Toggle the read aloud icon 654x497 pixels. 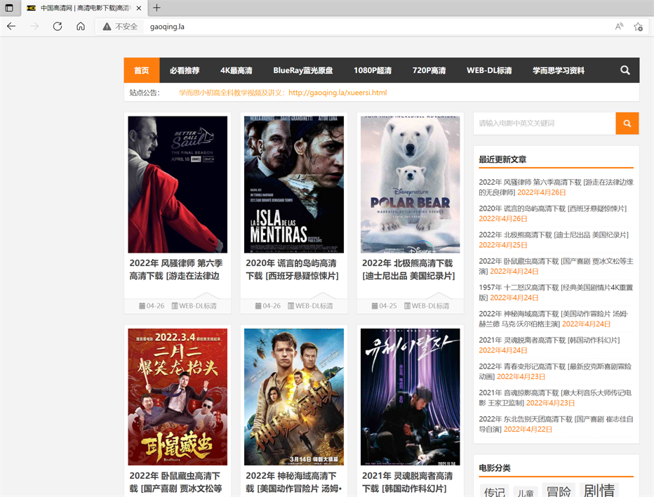click(619, 27)
